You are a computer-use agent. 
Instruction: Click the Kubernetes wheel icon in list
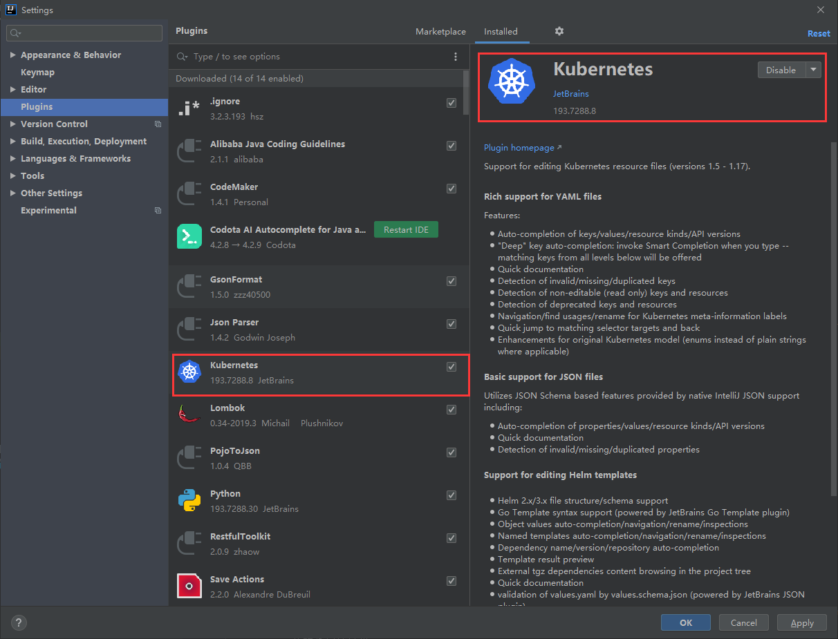pyautogui.click(x=189, y=372)
